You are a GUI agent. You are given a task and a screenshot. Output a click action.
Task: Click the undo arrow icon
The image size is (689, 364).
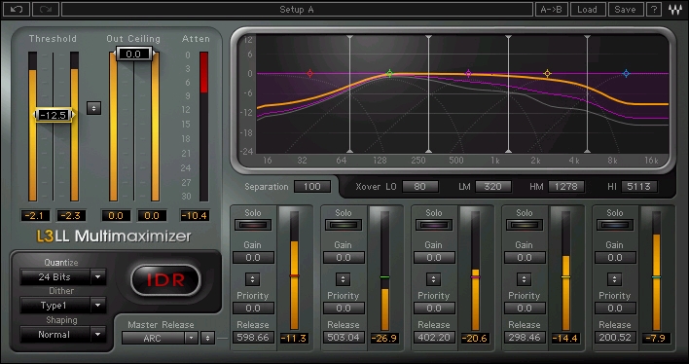(x=17, y=9)
